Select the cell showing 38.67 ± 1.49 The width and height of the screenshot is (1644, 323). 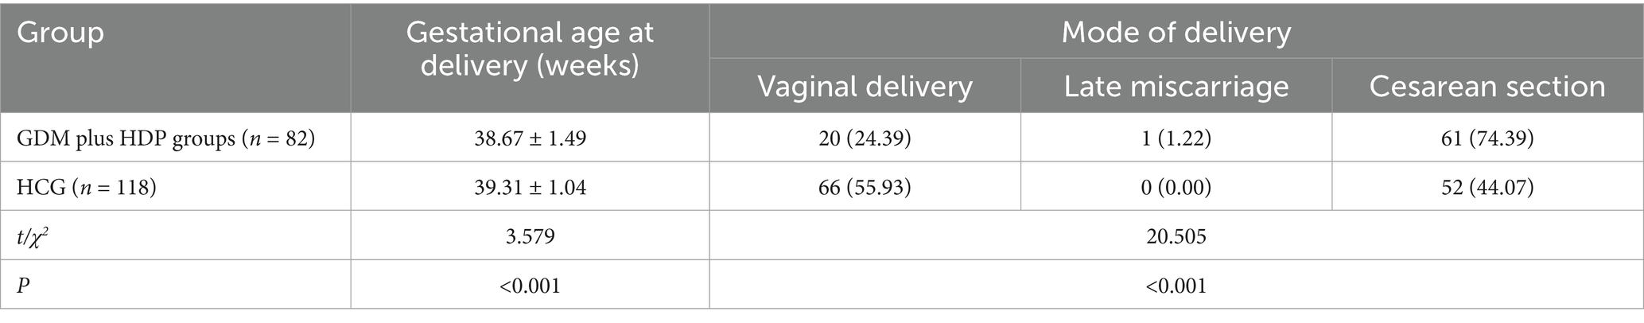tap(530, 138)
